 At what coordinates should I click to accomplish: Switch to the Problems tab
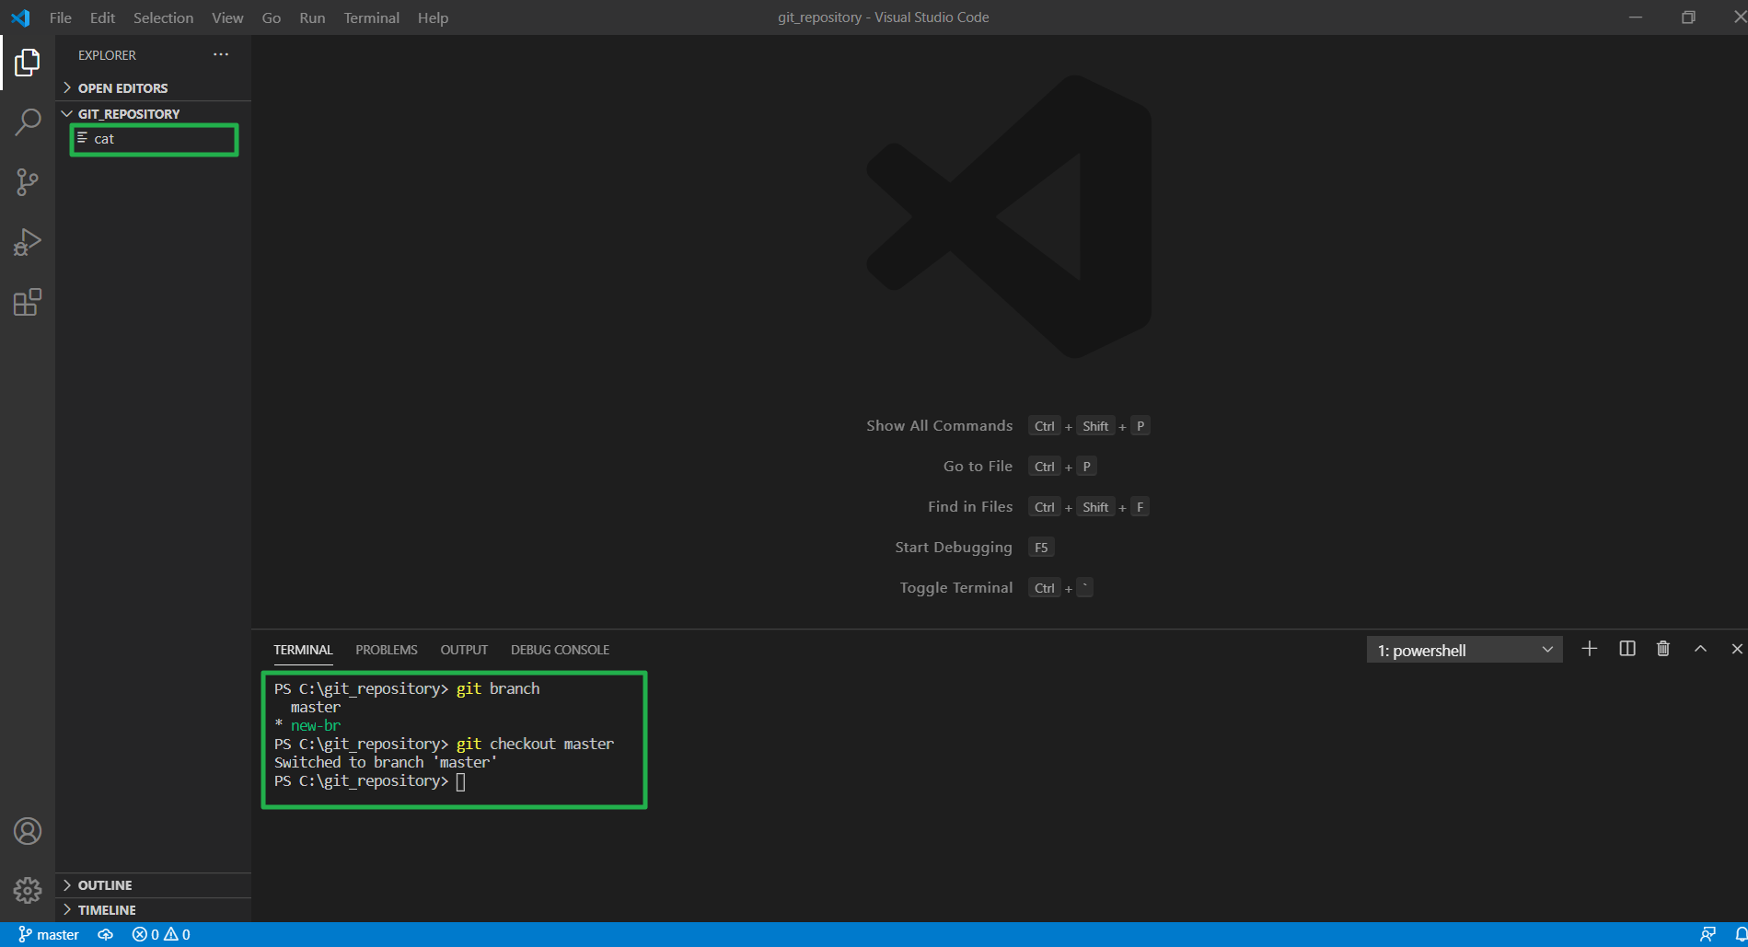point(387,650)
